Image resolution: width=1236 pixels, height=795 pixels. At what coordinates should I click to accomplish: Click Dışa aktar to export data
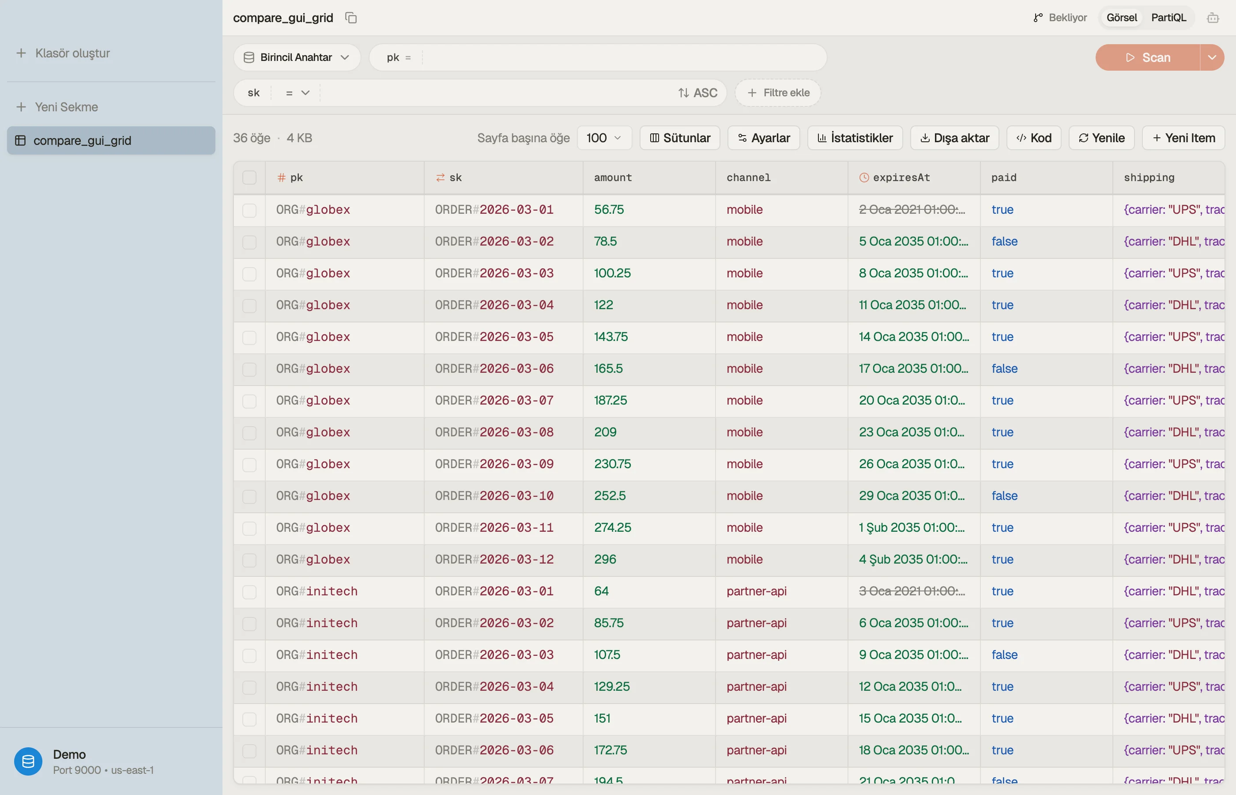click(954, 138)
